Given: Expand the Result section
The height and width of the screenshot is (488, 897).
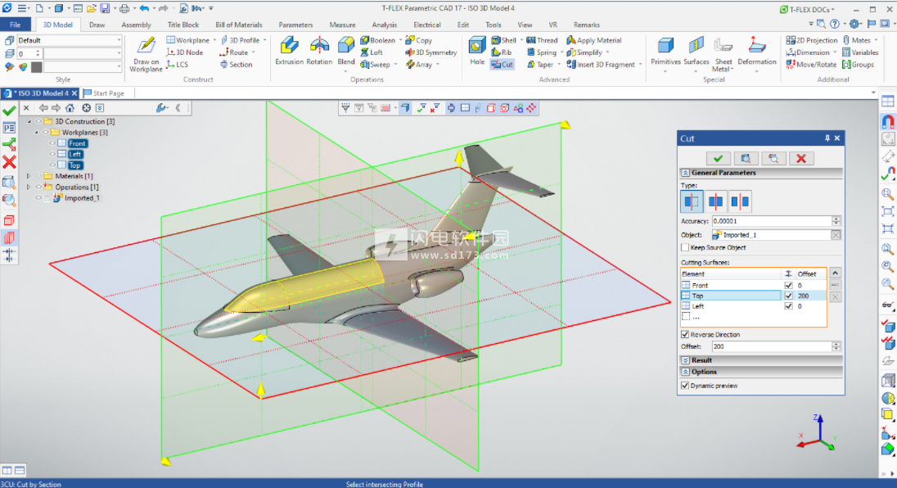Looking at the screenshot, I should point(685,360).
